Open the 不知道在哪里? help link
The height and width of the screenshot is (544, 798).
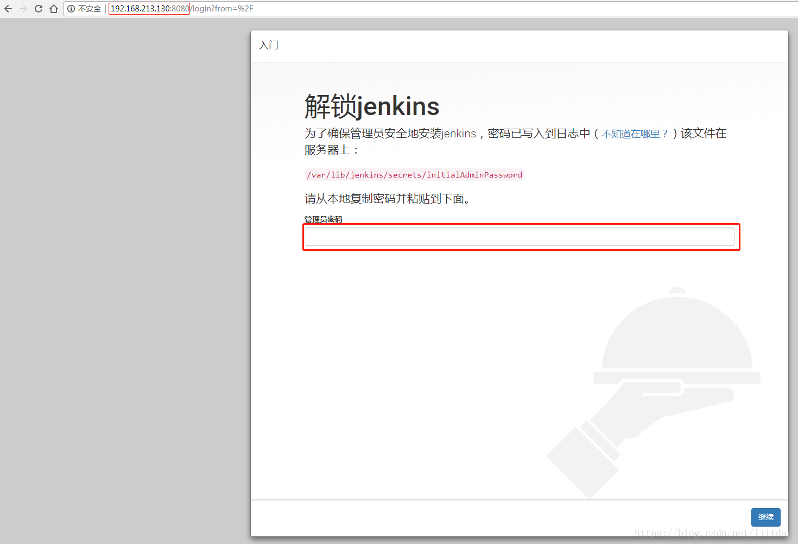[635, 134]
